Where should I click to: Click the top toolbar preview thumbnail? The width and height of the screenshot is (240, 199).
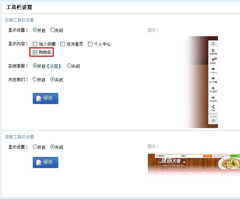coord(194,165)
